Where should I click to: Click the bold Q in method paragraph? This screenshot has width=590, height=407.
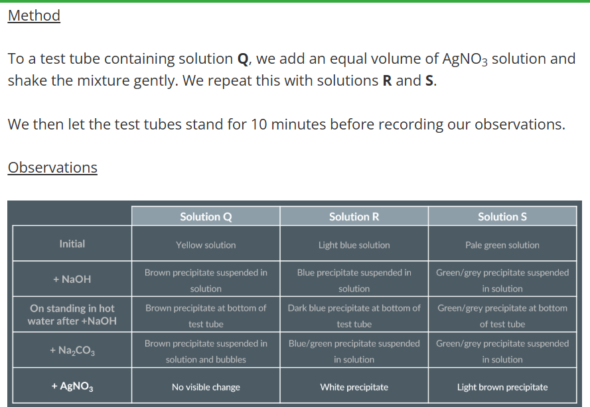coord(243,59)
